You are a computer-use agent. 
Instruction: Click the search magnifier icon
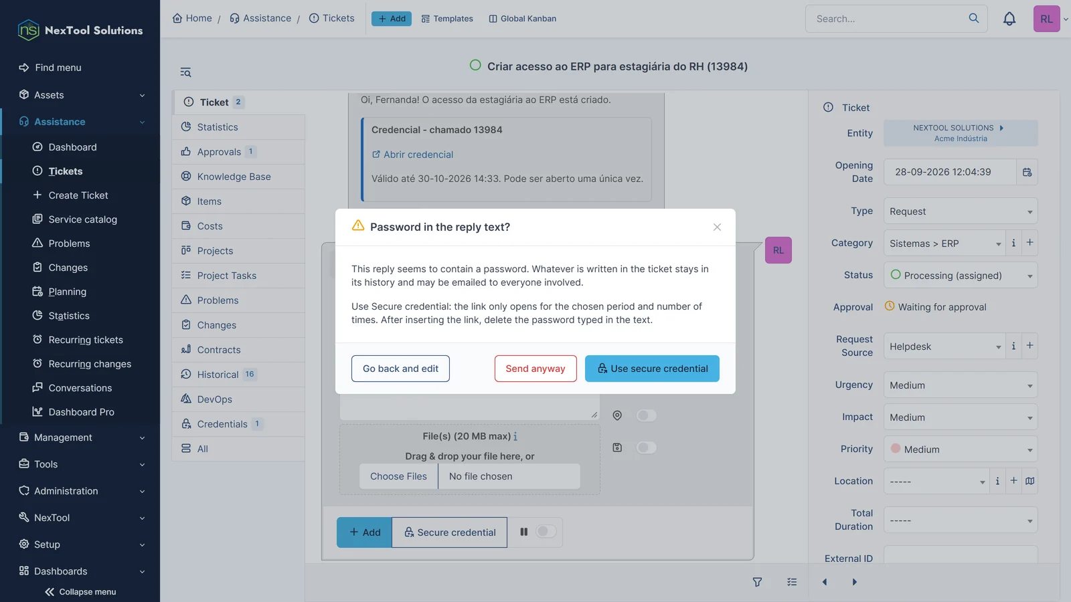[974, 19]
